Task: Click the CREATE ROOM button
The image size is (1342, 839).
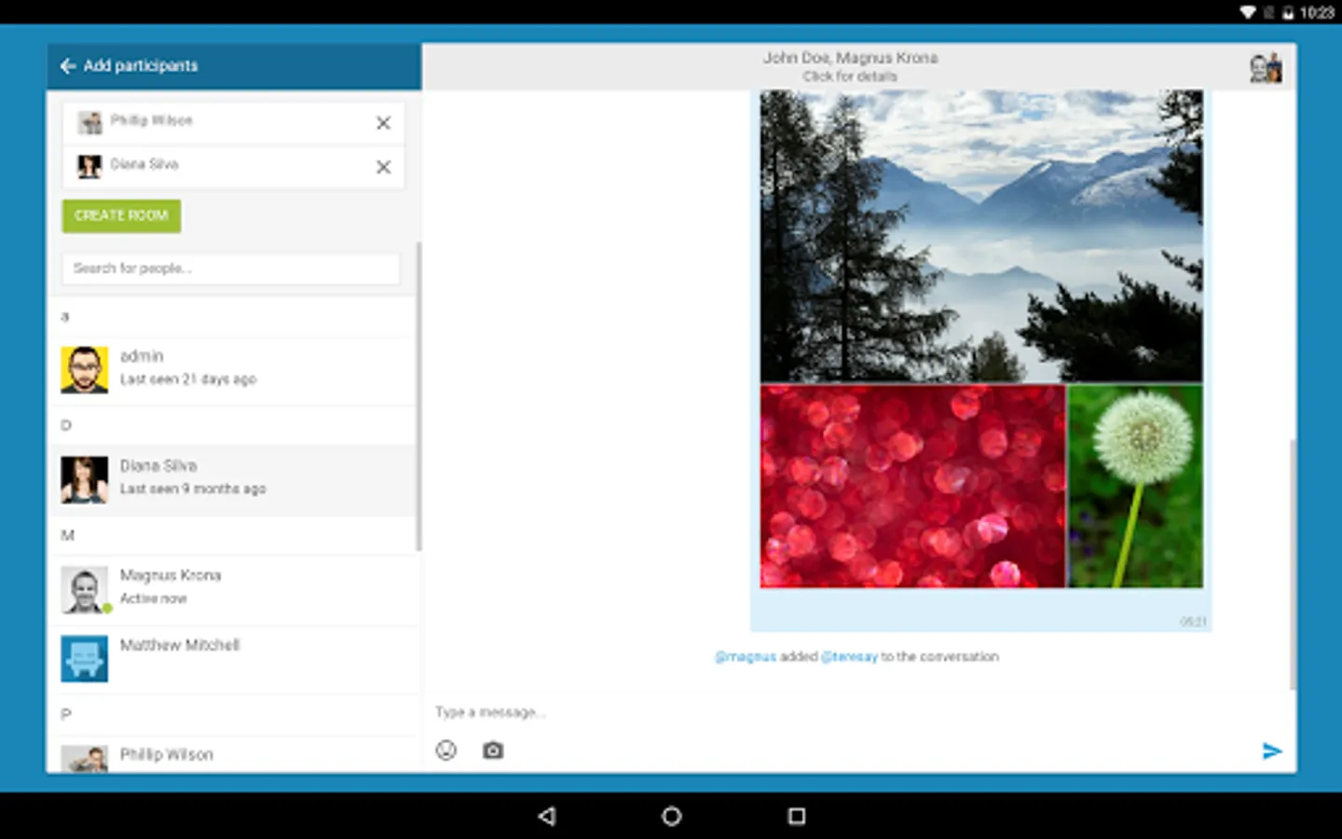Action: click(122, 215)
